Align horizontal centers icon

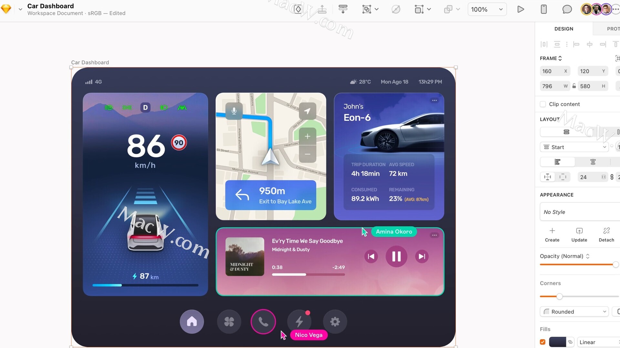(x=590, y=44)
